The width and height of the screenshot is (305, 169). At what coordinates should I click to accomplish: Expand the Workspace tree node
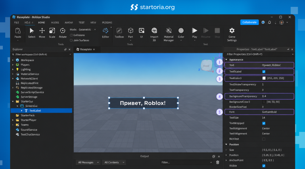tap(13, 60)
